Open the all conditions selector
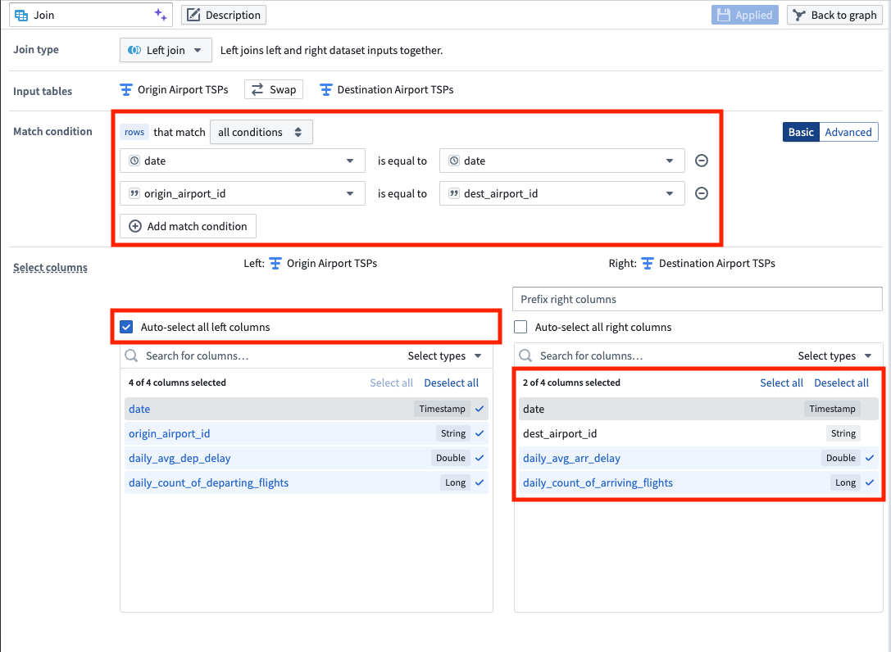 [x=261, y=133]
